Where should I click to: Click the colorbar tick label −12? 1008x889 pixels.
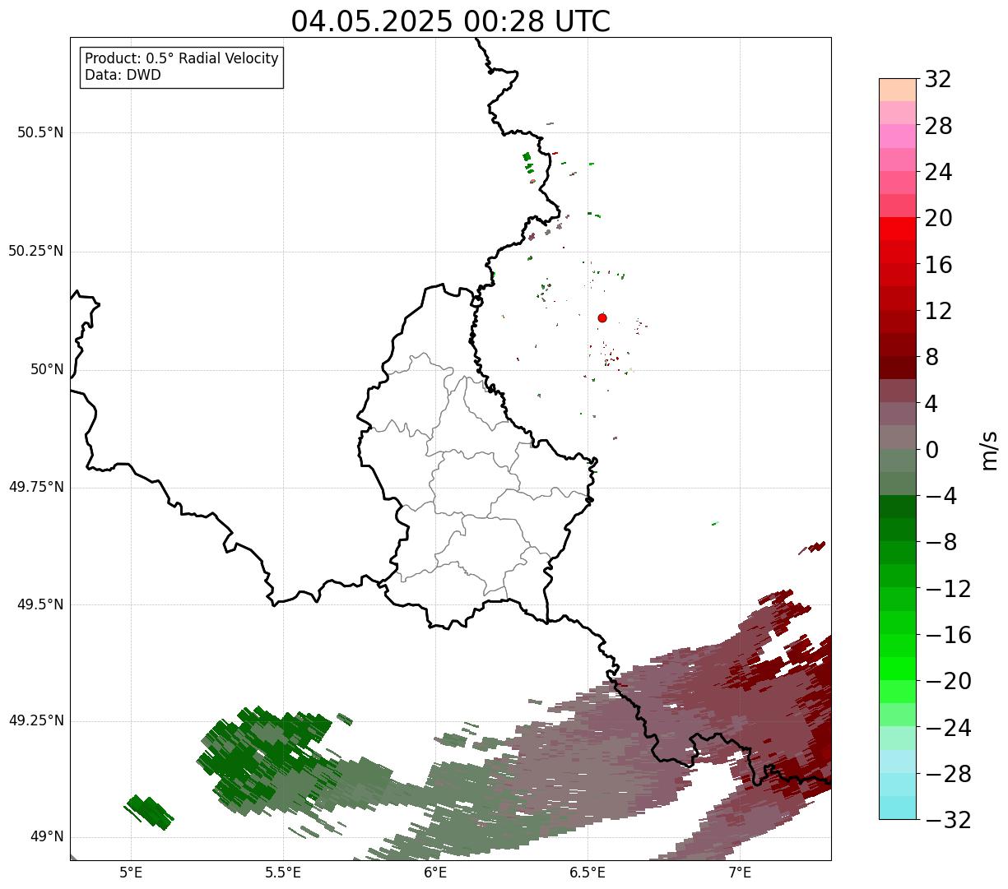pos(948,588)
